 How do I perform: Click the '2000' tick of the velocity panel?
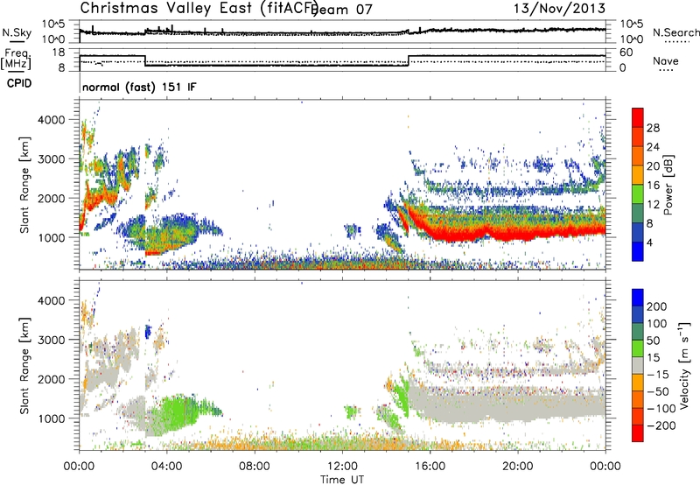tap(52, 379)
